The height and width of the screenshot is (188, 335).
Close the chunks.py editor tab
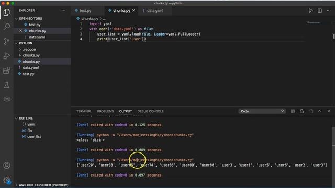[133, 10]
